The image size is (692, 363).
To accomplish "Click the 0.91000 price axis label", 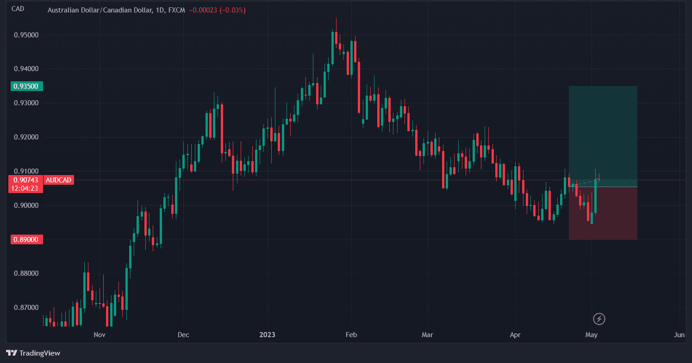I will pyautogui.click(x=26, y=171).
